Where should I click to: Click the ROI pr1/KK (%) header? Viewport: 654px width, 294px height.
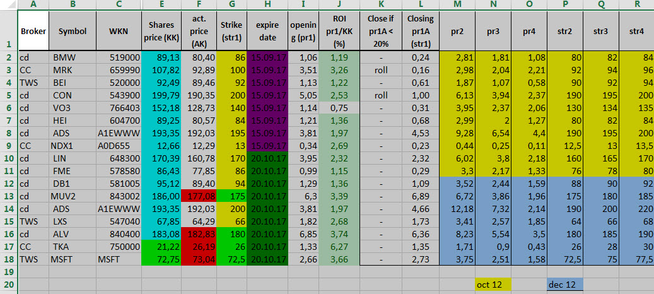point(339,31)
